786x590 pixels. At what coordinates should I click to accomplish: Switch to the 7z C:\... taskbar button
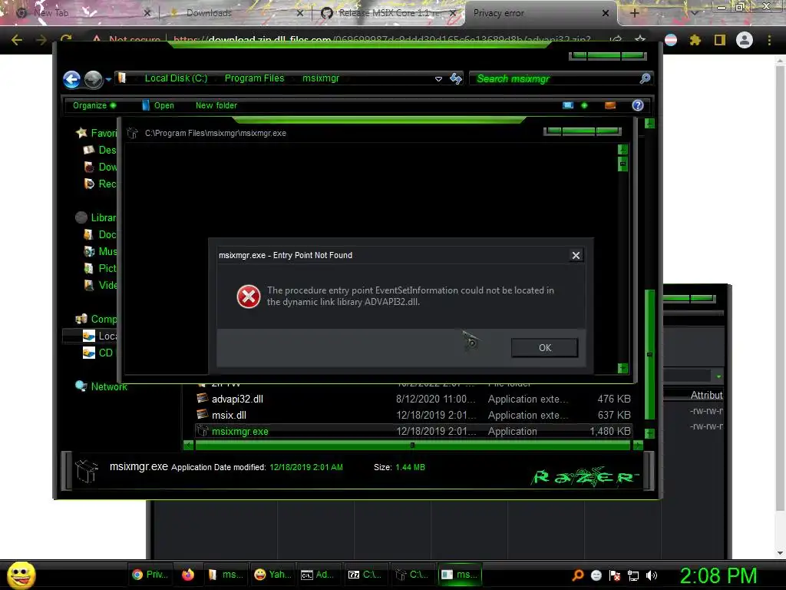click(365, 575)
